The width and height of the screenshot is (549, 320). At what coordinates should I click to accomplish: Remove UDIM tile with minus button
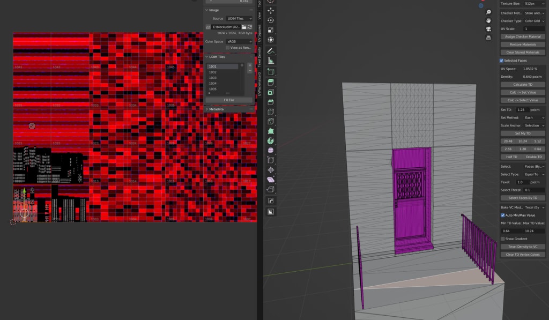tap(250, 71)
